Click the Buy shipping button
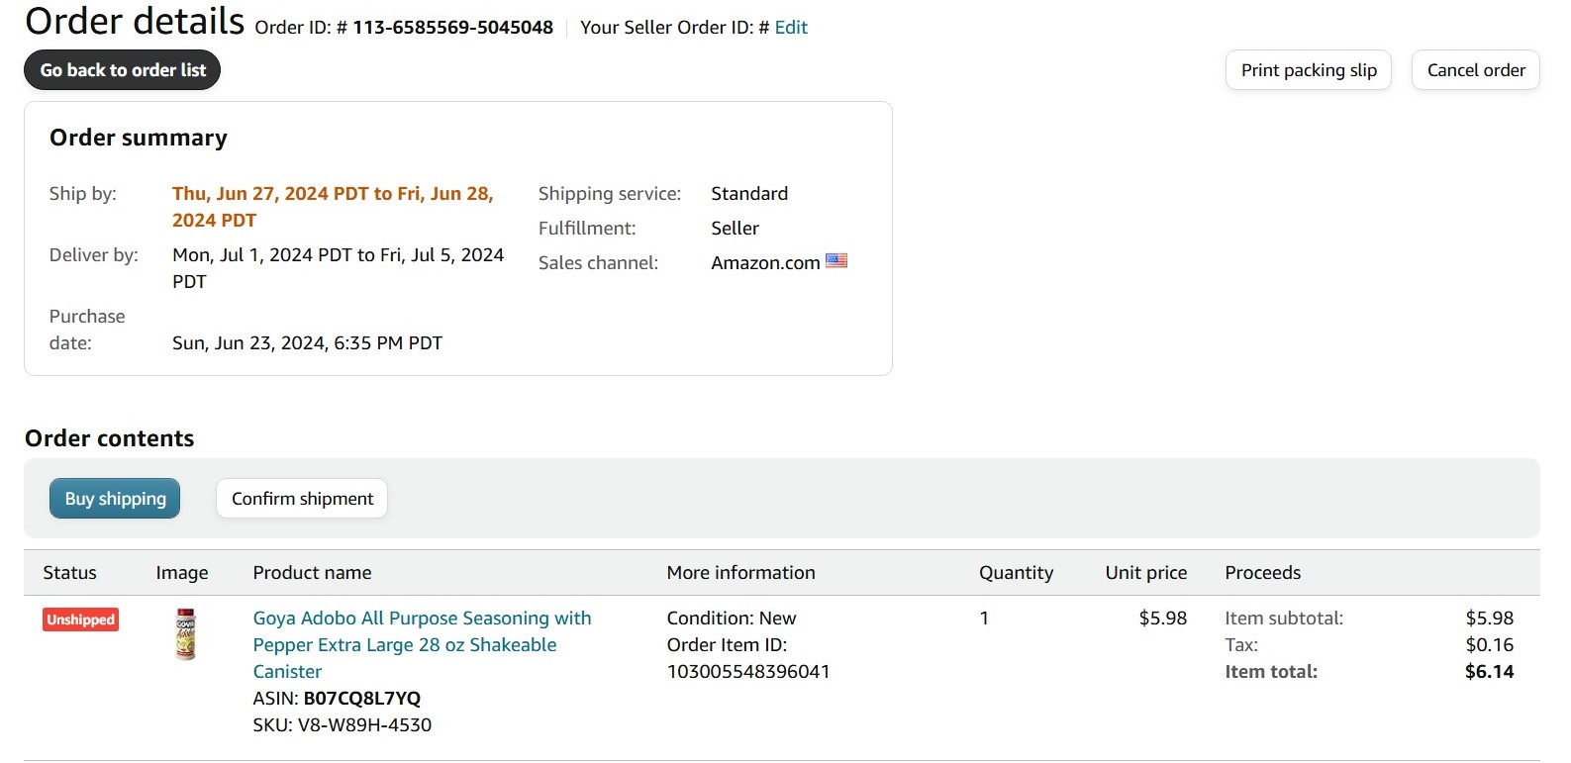Image resolution: width=1571 pixels, height=763 pixels. coord(115,499)
